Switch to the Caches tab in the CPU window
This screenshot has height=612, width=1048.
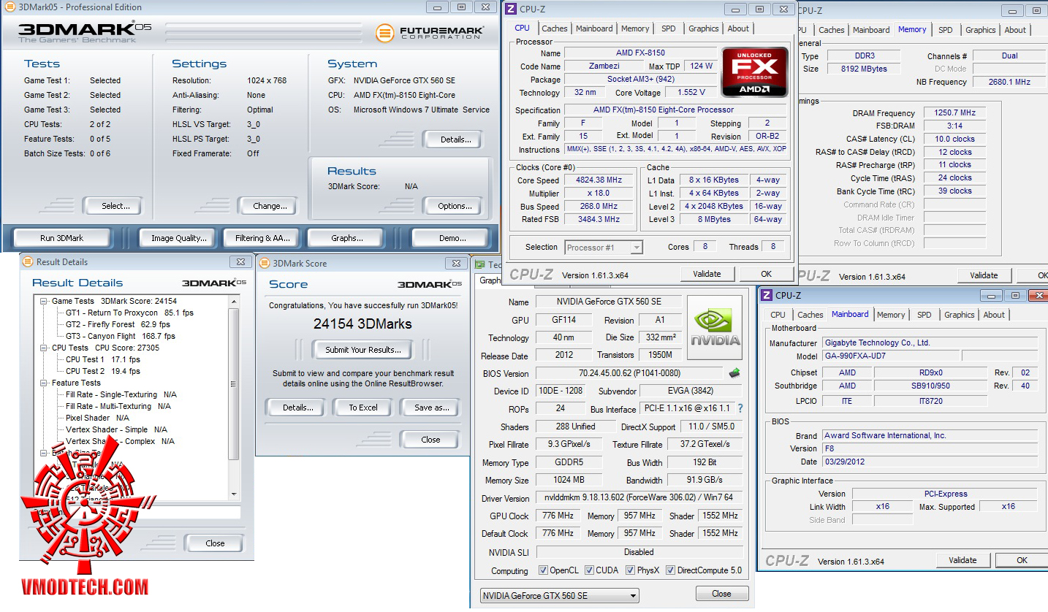click(x=555, y=28)
